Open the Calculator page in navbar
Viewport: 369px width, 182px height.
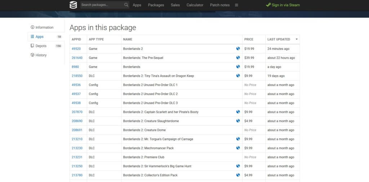195,5
